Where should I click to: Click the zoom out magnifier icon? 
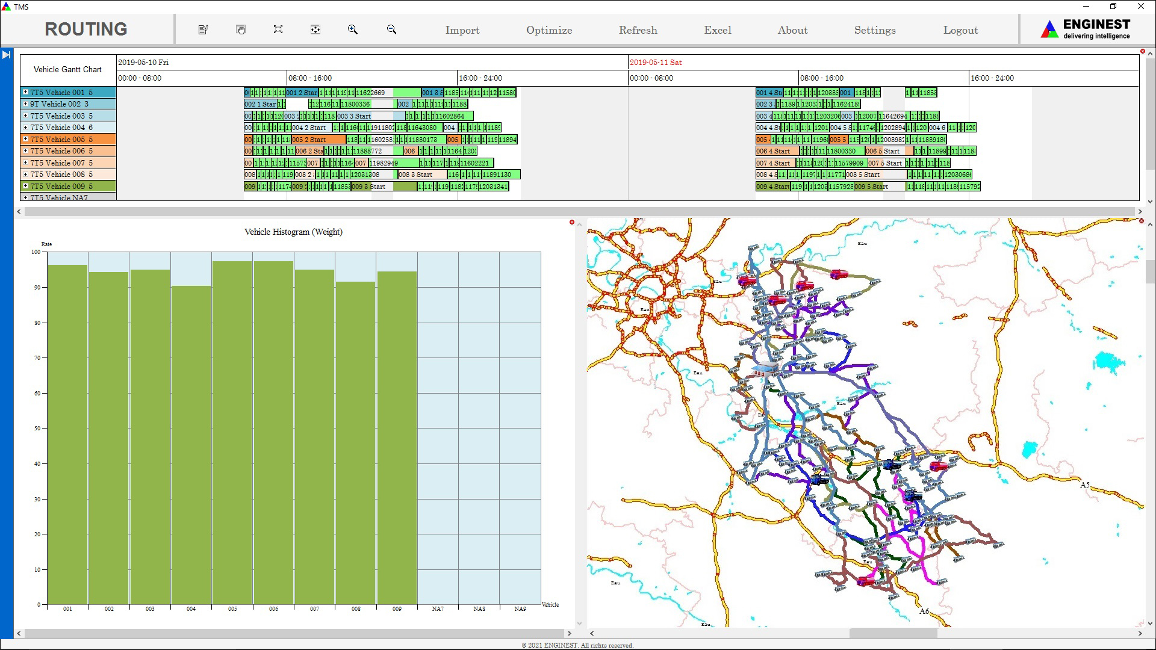[391, 29]
